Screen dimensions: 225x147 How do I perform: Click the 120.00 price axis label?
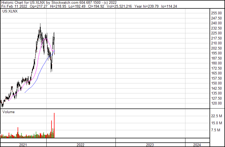tap(216, 103)
